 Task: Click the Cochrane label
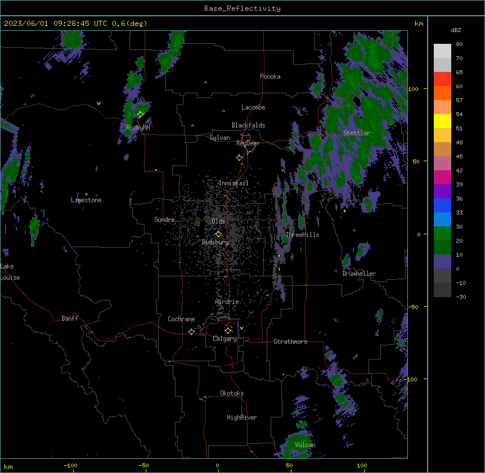[181, 319]
